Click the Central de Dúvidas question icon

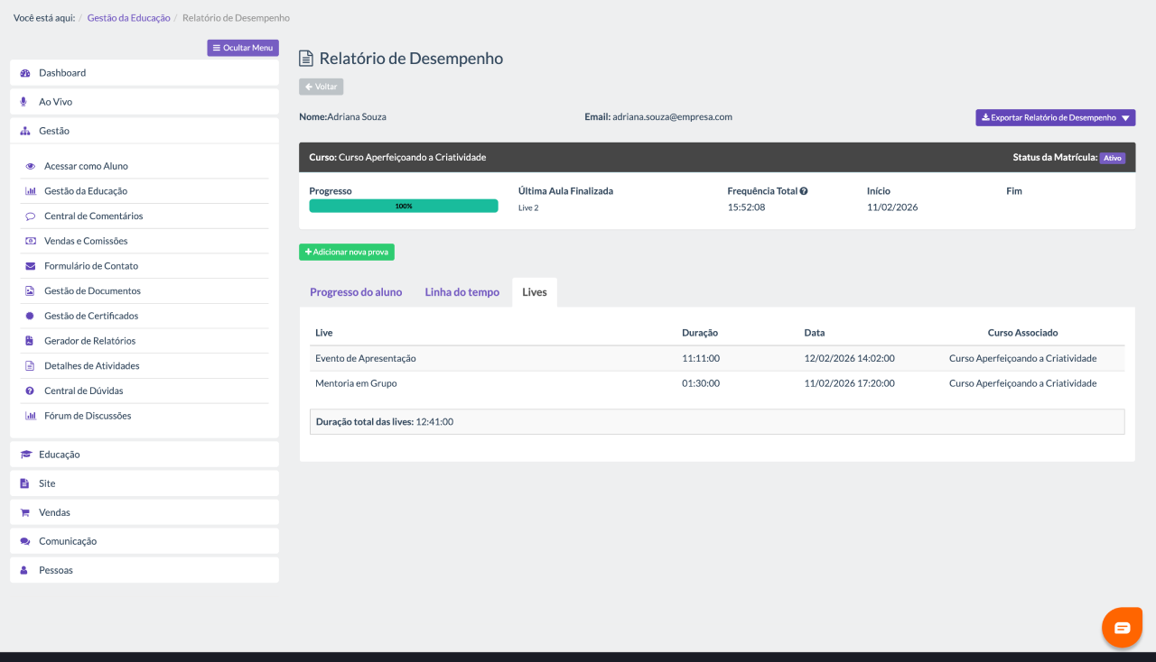[x=30, y=391]
